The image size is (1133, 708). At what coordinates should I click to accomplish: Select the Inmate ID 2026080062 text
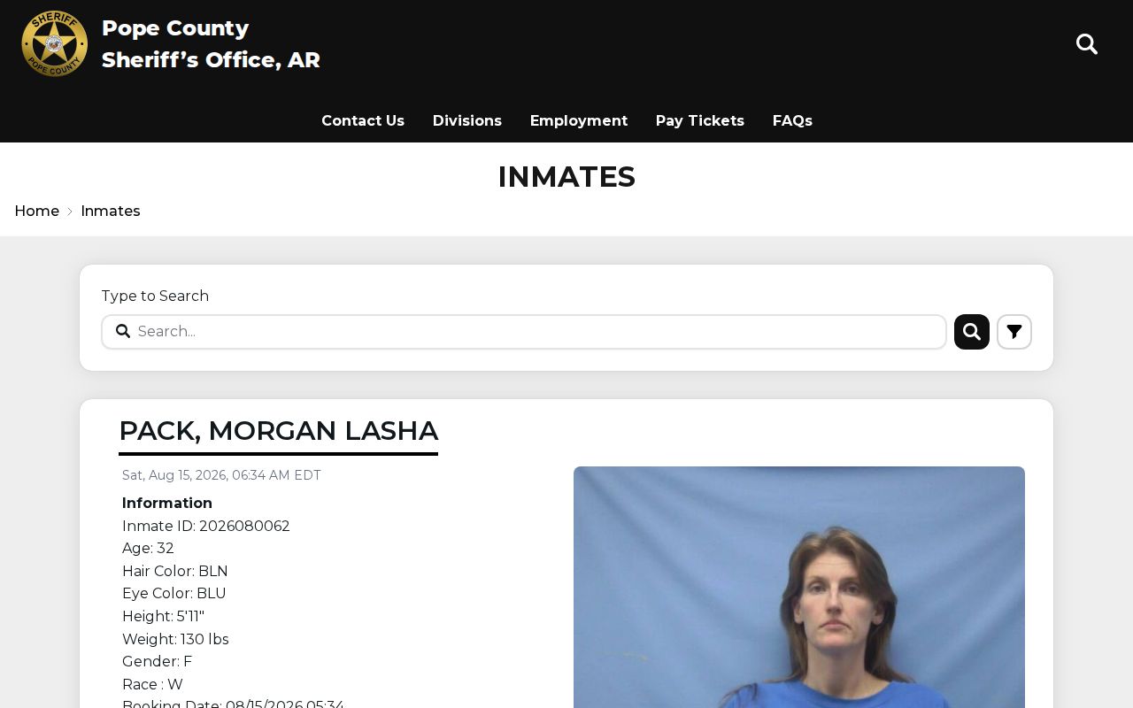click(206, 526)
